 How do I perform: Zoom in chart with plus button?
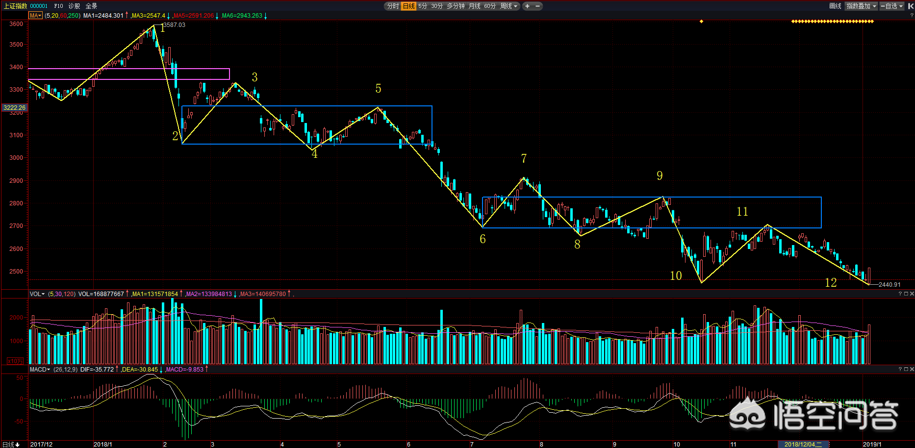point(528,6)
